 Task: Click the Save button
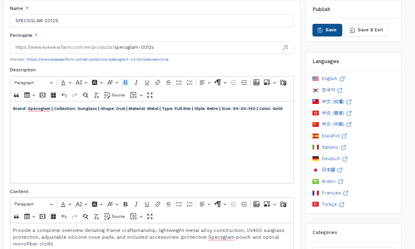pos(327,30)
